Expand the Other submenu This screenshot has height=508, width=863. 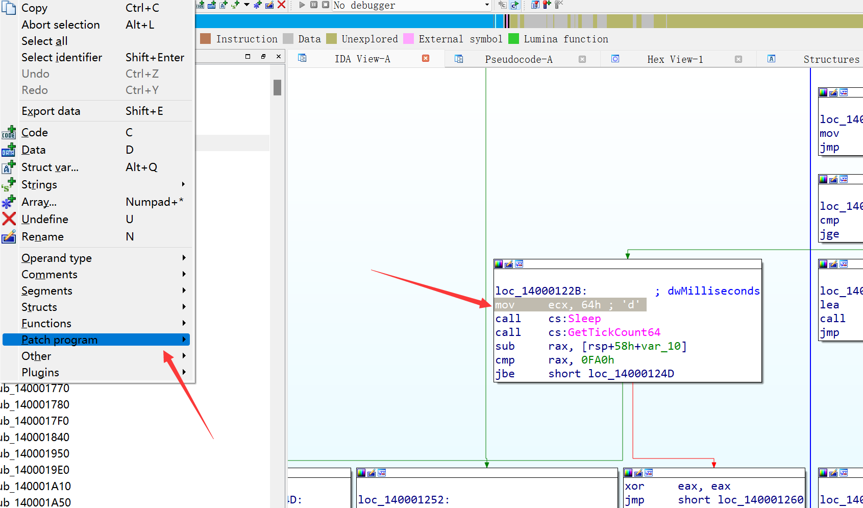click(97, 356)
